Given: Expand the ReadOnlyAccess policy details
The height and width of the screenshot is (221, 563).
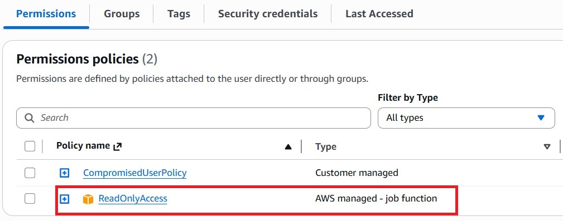Looking at the screenshot, I should (x=64, y=199).
